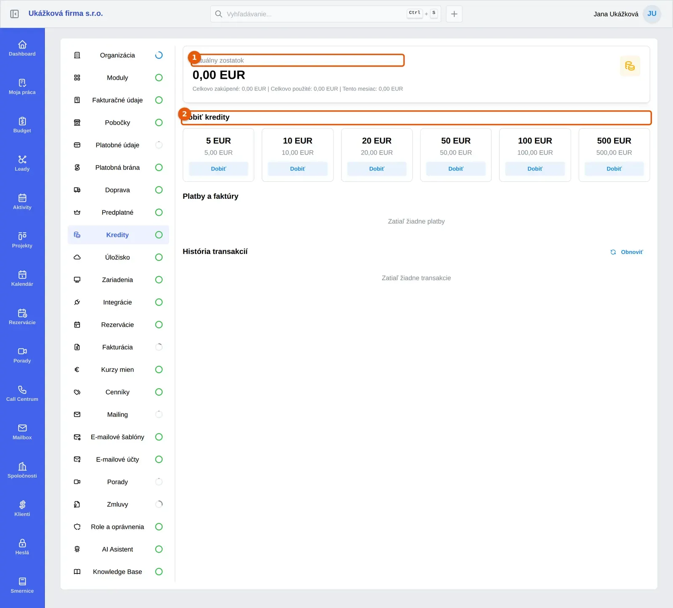Click the Ukážková firma s.r.o. title
This screenshot has height=608, width=673.
pos(66,13)
